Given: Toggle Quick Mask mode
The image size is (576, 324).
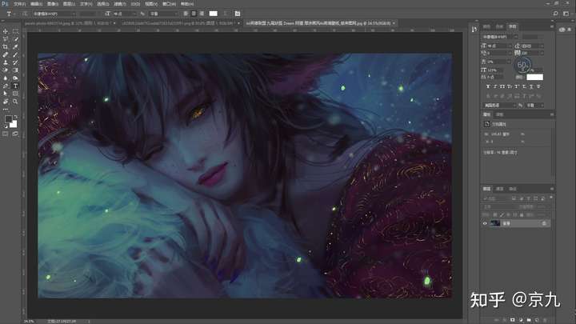Looking at the screenshot, I should pos(5,134).
